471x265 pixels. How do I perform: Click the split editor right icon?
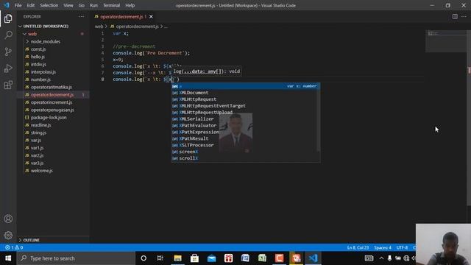(455, 16)
